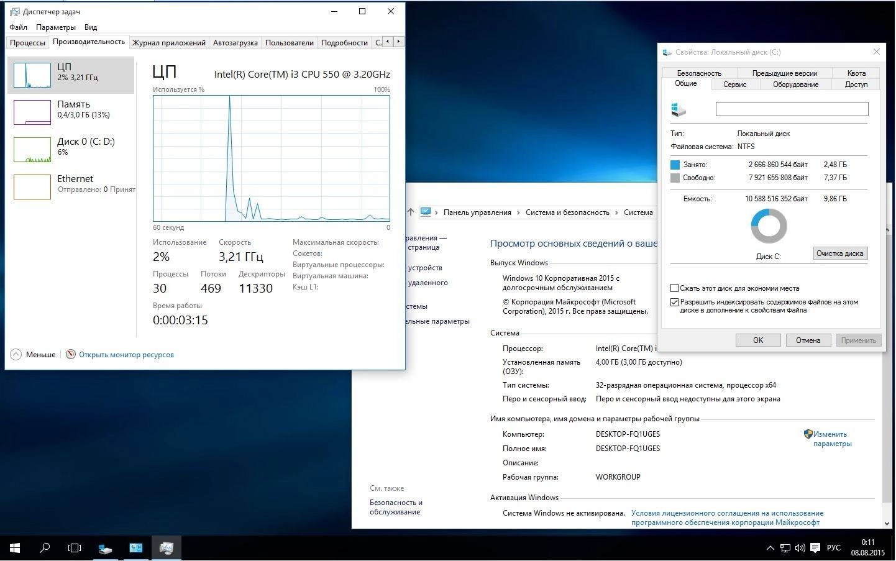The image size is (896, 561).
Task: Click the Панель управления breadcrumb
Action: 477,212
